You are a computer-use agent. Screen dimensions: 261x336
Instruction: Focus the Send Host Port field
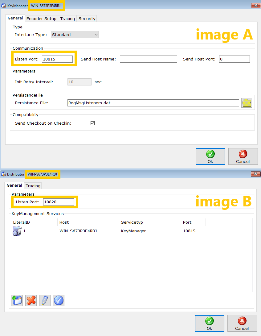pyautogui.click(x=234, y=59)
